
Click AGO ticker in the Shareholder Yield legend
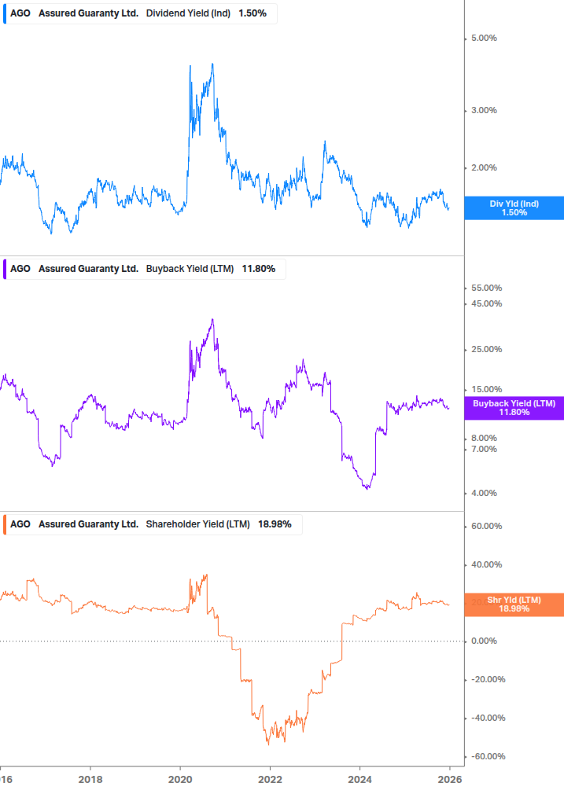(20, 524)
